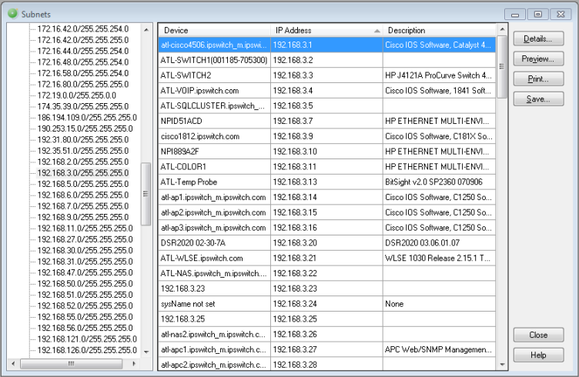The image size is (579, 377).
Task: Select subnet 192.168.2.0/255.255.255.0
Action: pos(82,162)
